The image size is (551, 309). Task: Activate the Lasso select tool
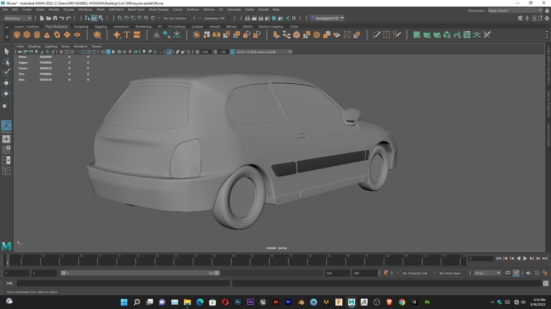click(6, 62)
